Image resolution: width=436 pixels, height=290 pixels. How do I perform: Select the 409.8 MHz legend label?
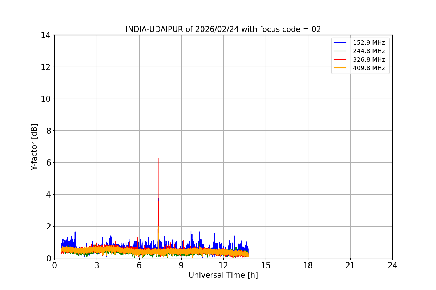click(369, 68)
